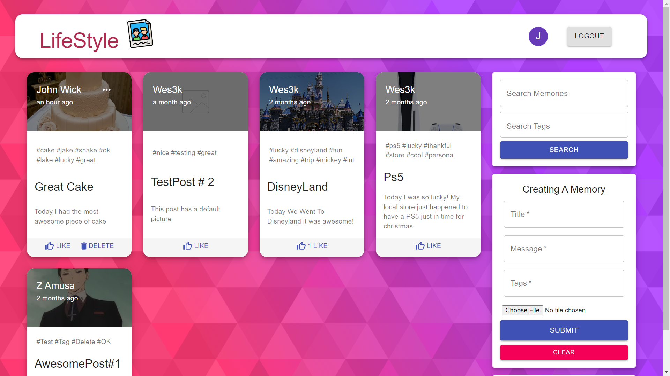Image resolution: width=670 pixels, height=376 pixels.
Task: Focus the Search Memories field
Action: pyautogui.click(x=564, y=94)
